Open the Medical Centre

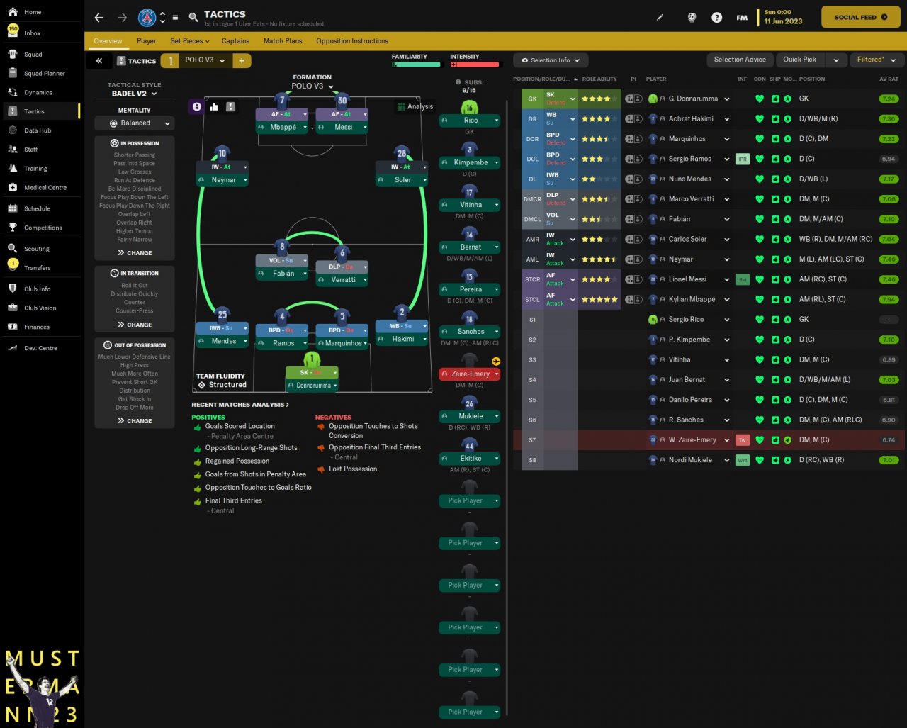pos(45,188)
